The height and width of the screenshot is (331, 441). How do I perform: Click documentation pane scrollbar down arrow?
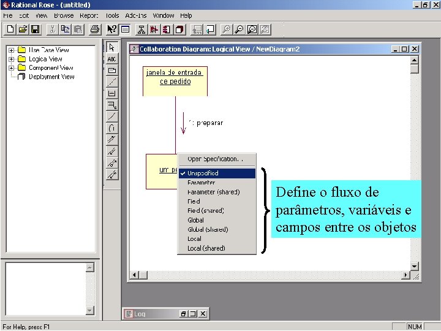pos(89,310)
